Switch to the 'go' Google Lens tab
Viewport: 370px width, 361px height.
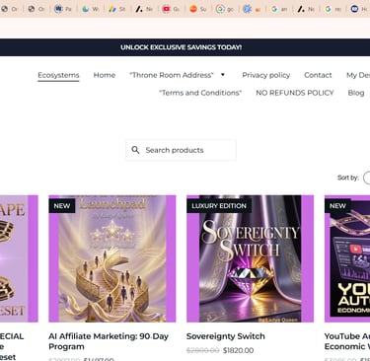225,9
